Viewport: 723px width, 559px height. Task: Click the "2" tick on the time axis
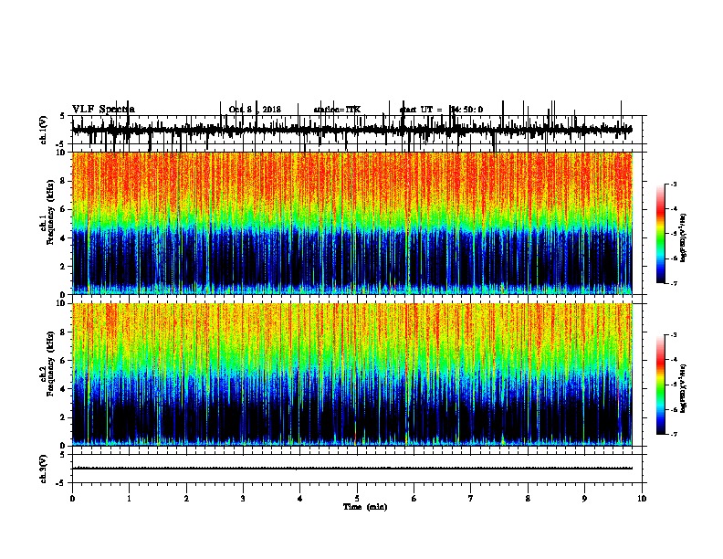click(186, 499)
